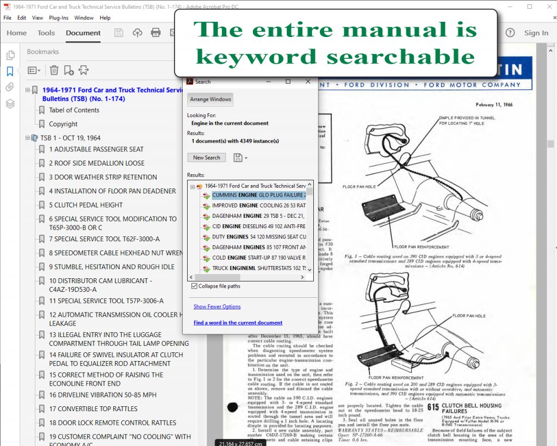Click the Sign In button
Screen dimensions: 557x446
pyautogui.click(x=536, y=33)
